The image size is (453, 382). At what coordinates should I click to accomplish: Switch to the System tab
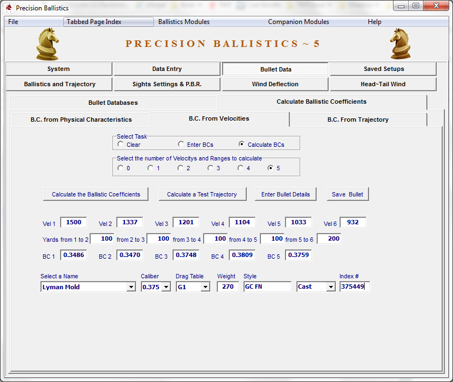(x=59, y=69)
